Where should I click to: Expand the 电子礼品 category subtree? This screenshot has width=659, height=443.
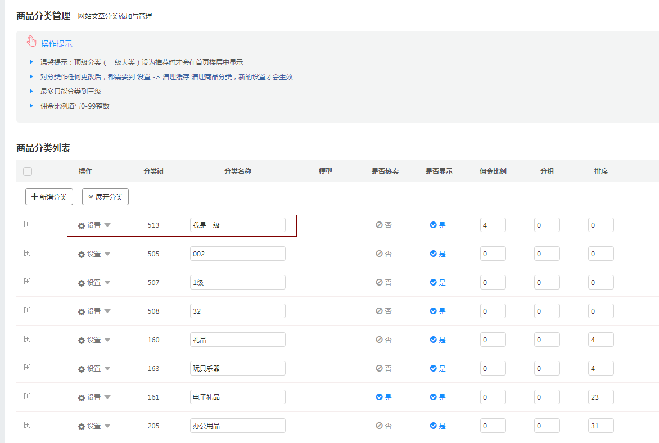pyautogui.click(x=27, y=396)
